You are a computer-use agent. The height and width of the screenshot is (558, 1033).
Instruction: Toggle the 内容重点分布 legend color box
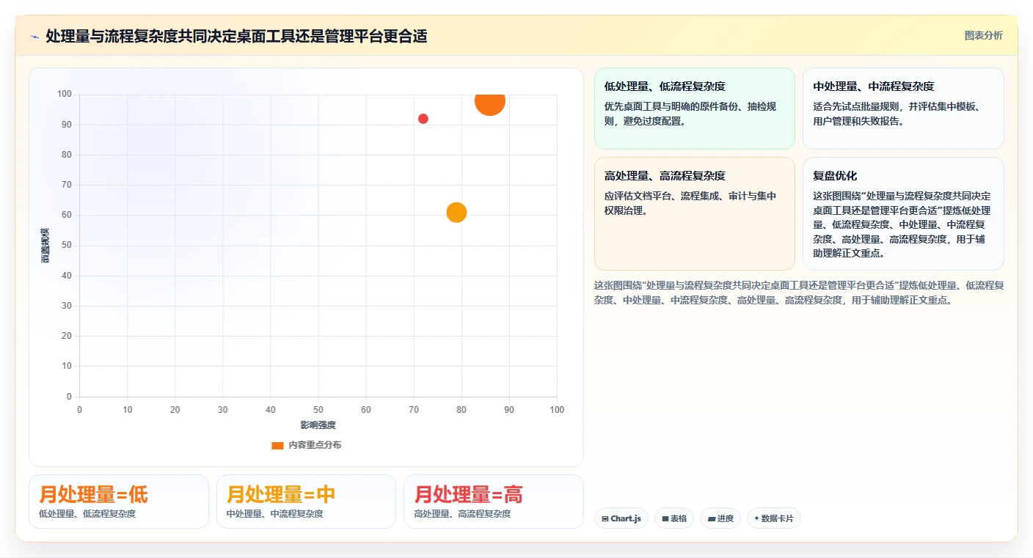(x=277, y=445)
